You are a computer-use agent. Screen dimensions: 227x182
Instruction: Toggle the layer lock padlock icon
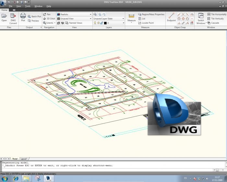pos(102,23)
